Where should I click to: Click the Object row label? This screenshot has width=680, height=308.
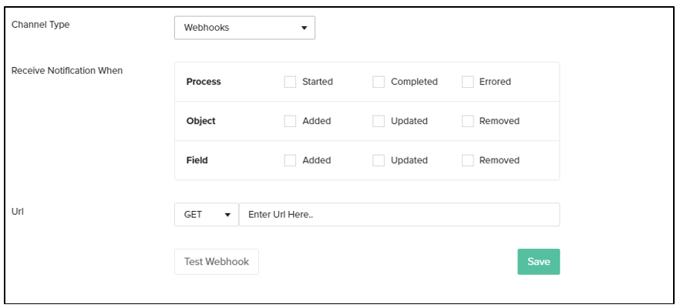[x=201, y=121]
